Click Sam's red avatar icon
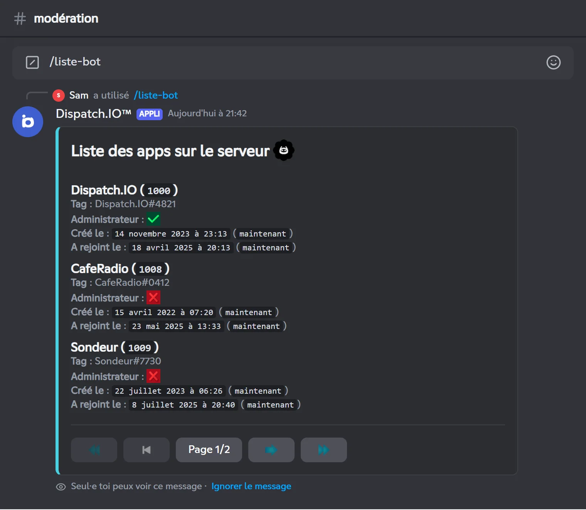Image resolution: width=586 pixels, height=510 pixels. tap(59, 95)
